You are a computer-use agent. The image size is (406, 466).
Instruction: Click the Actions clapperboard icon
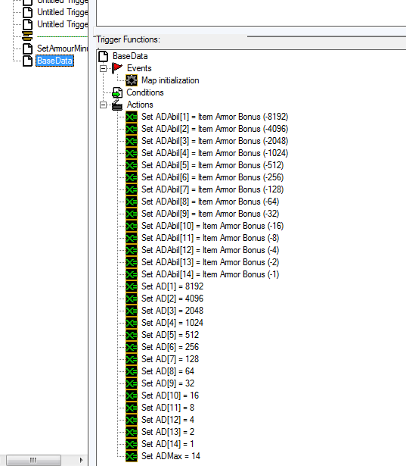pyautogui.click(x=117, y=105)
